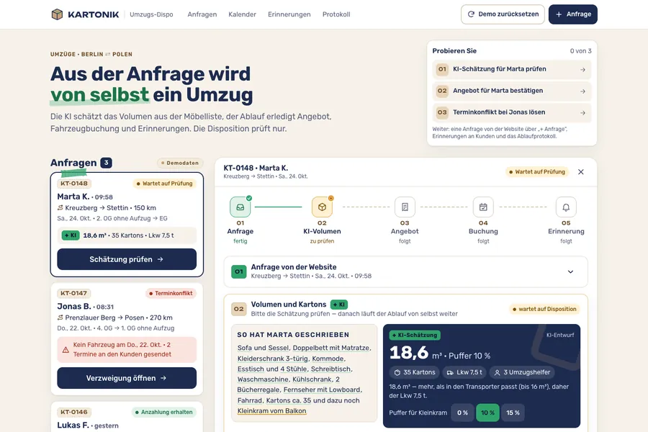Open the Anfrage inbox step icon
The image size is (648, 432).
click(x=240, y=207)
